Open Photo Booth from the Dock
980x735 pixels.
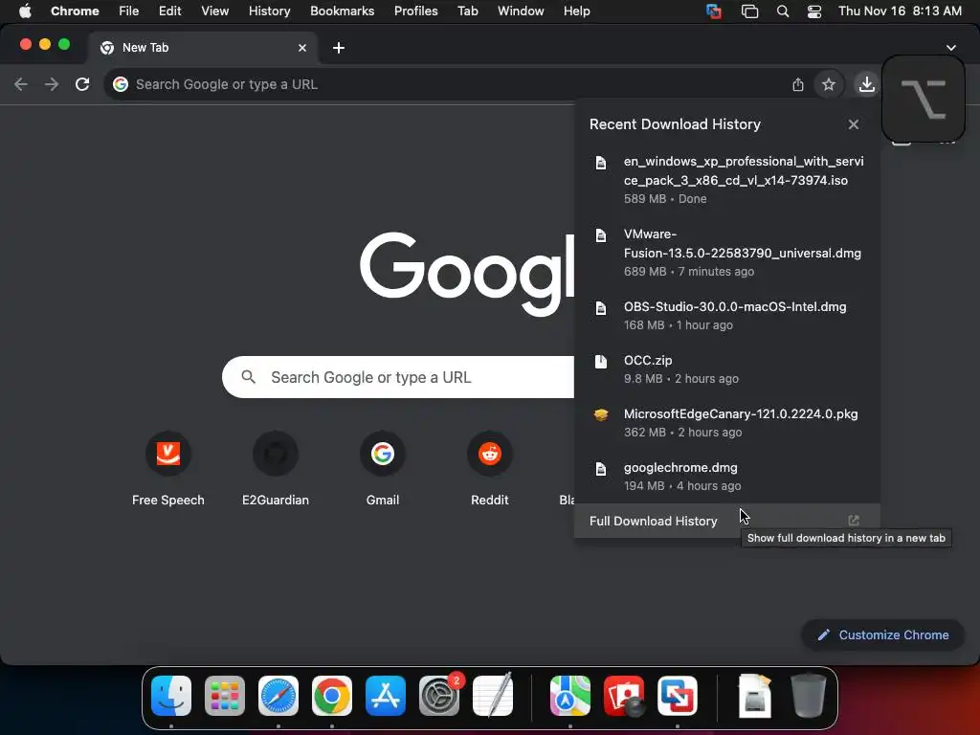[624, 695]
